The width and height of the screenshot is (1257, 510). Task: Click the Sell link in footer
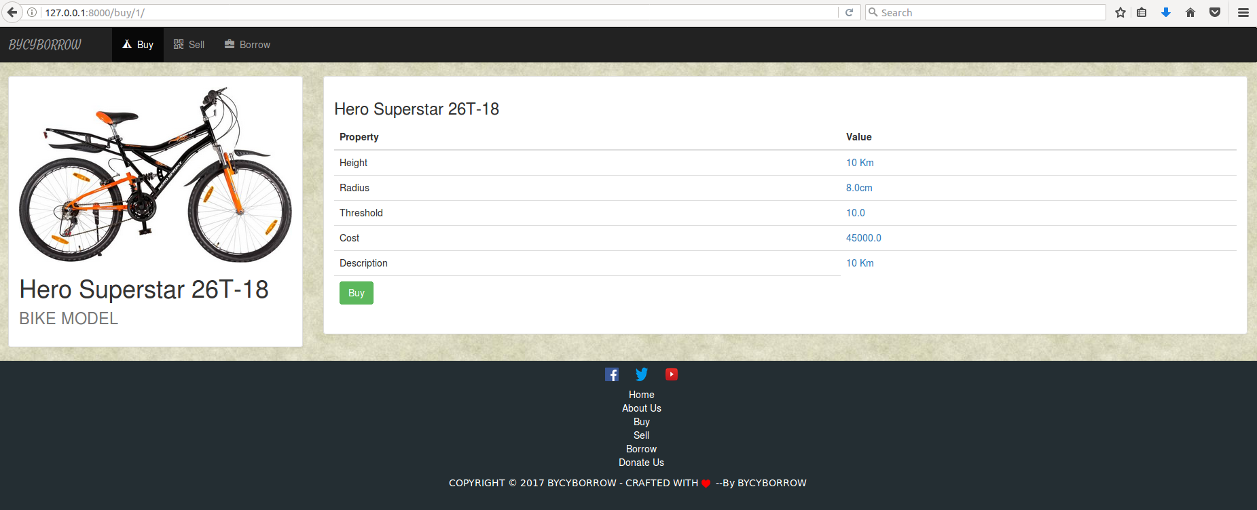(x=642, y=435)
